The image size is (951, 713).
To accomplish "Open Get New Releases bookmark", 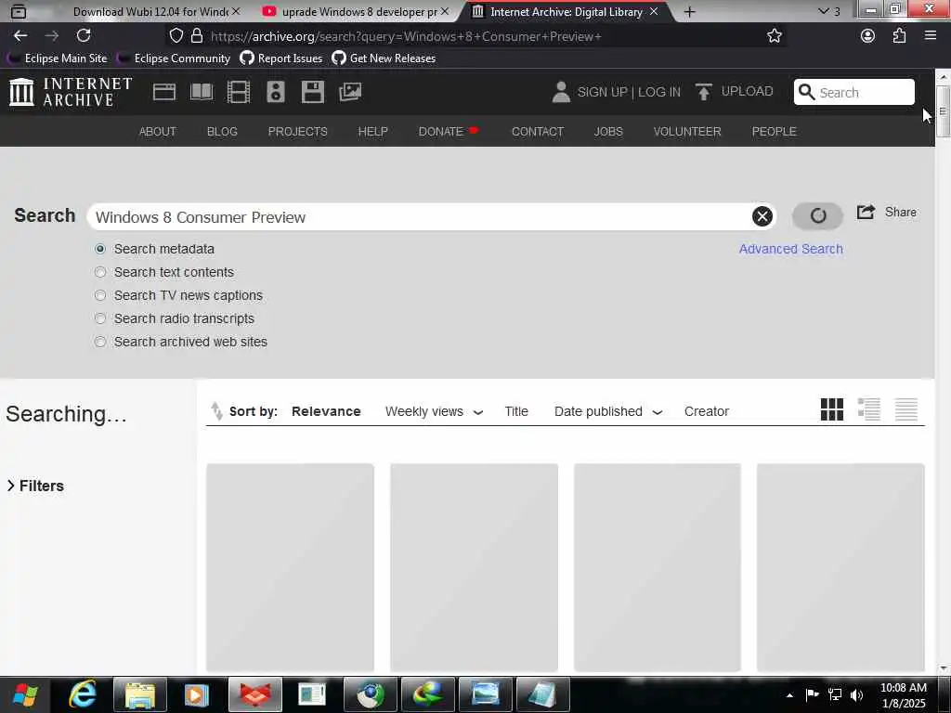I will tap(384, 58).
